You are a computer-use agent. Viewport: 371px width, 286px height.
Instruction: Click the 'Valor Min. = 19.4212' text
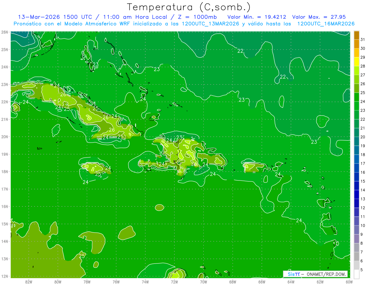pyautogui.click(x=257, y=17)
